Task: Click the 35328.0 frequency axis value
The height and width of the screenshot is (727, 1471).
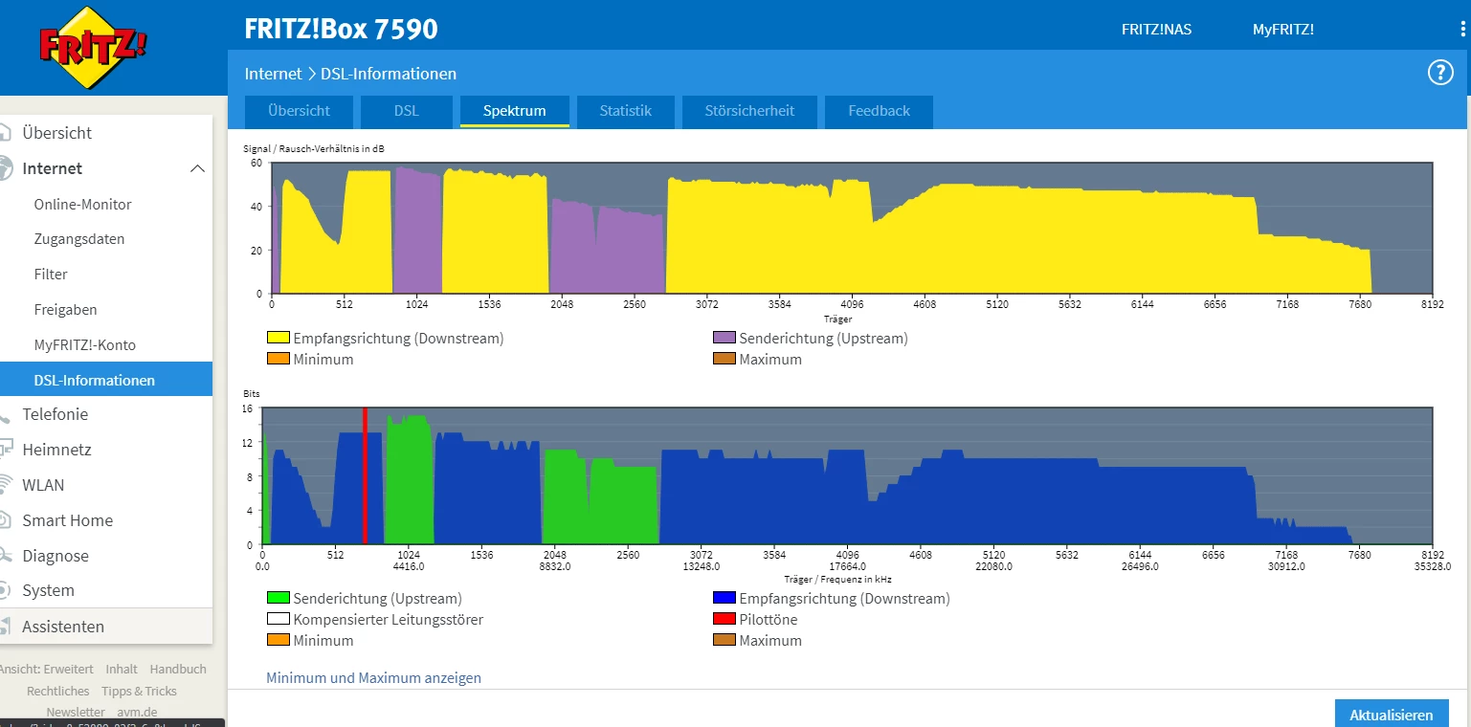Action: 1433,566
